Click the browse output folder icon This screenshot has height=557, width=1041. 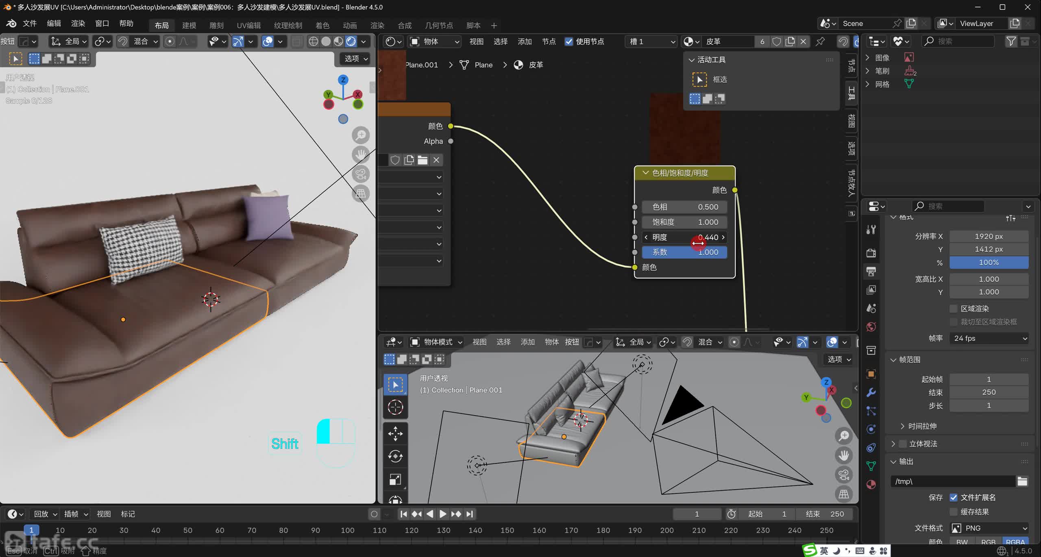click(x=1022, y=481)
